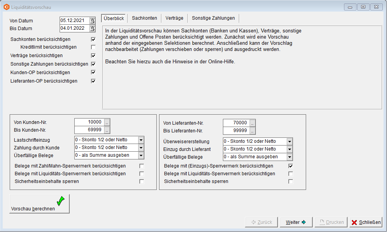Click the Liquiditätsvorschau title bar app icon

click(6, 7)
